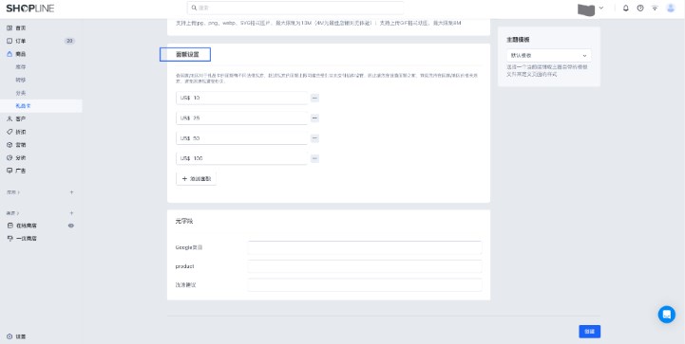Open 一页商店 (One-page store) channel
Screen dimensions: 685x344
pos(27,239)
